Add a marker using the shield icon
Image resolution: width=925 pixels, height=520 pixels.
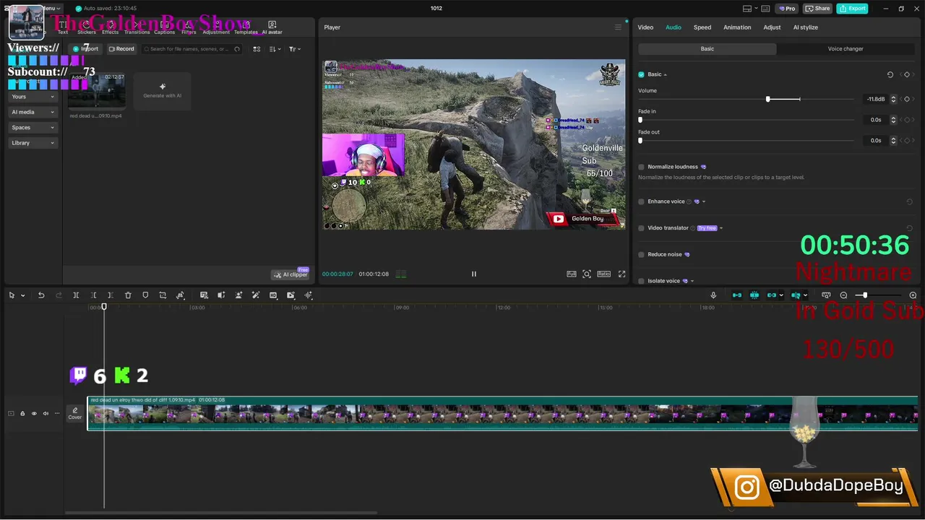pos(145,295)
